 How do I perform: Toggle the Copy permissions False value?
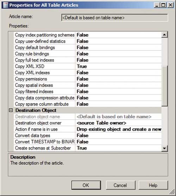pos(118,79)
